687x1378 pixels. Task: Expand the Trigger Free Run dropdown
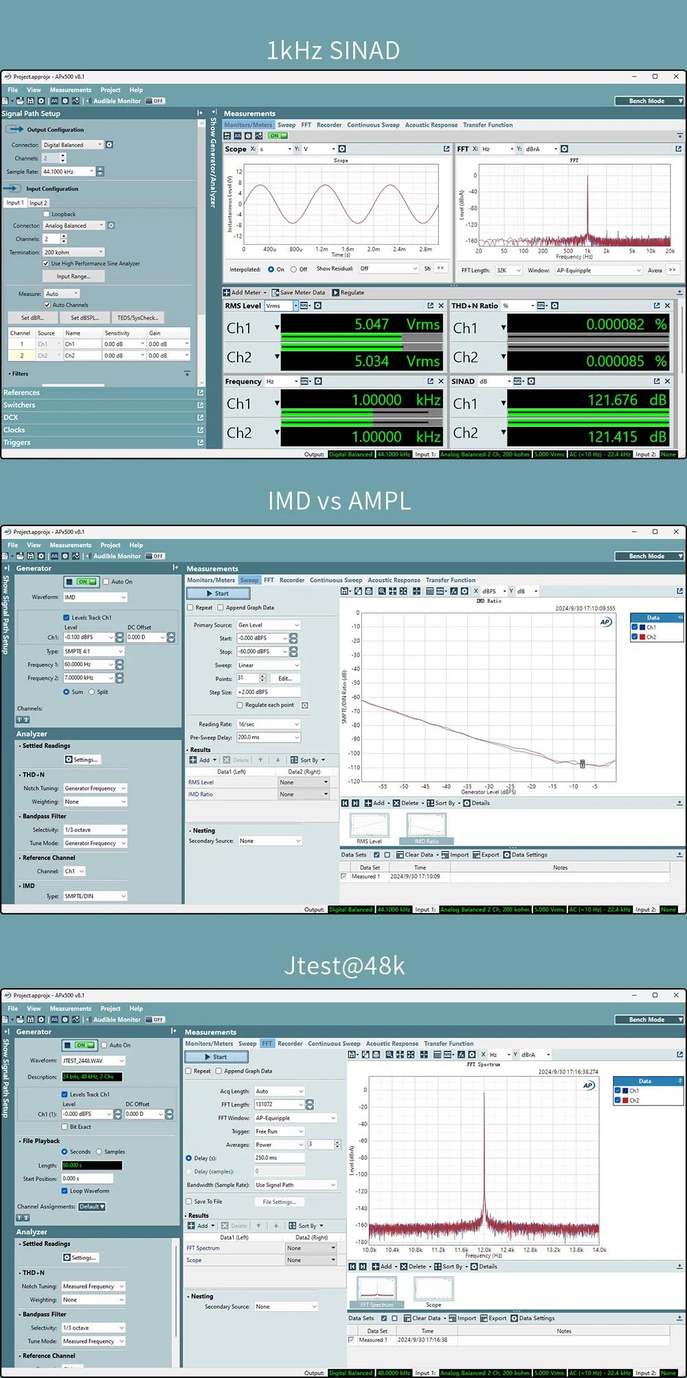(x=300, y=1131)
